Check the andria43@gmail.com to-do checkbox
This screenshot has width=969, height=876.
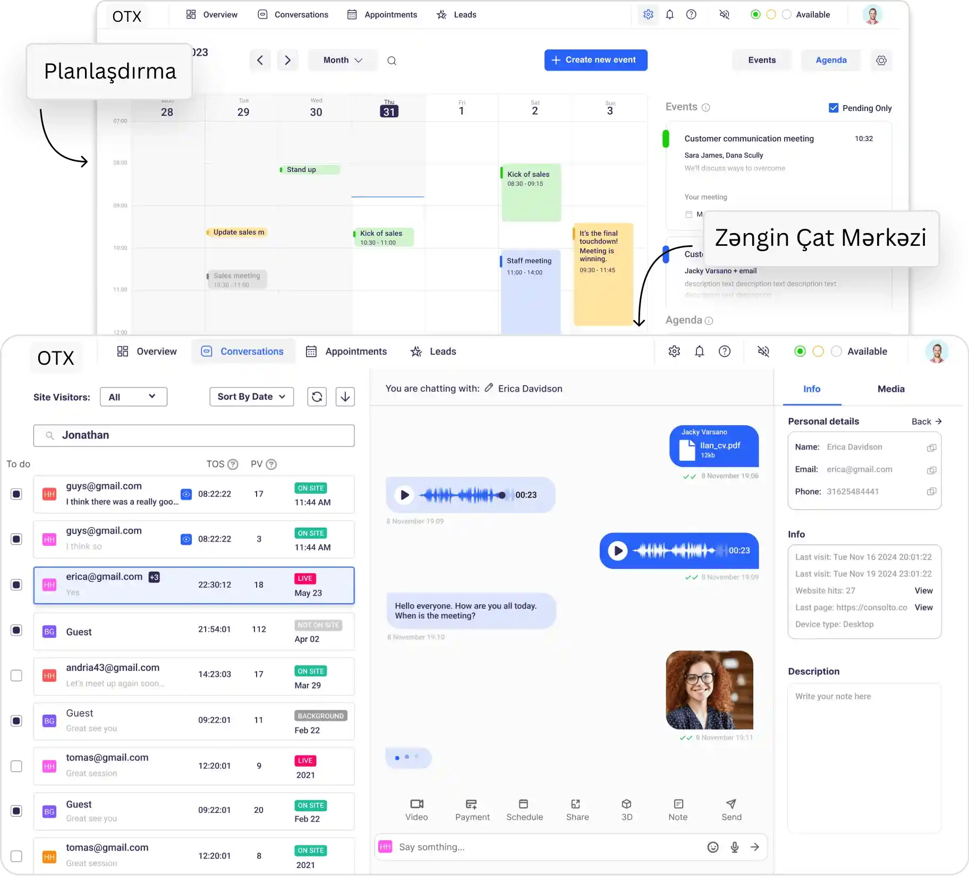pyautogui.click(x=16, y=675)
